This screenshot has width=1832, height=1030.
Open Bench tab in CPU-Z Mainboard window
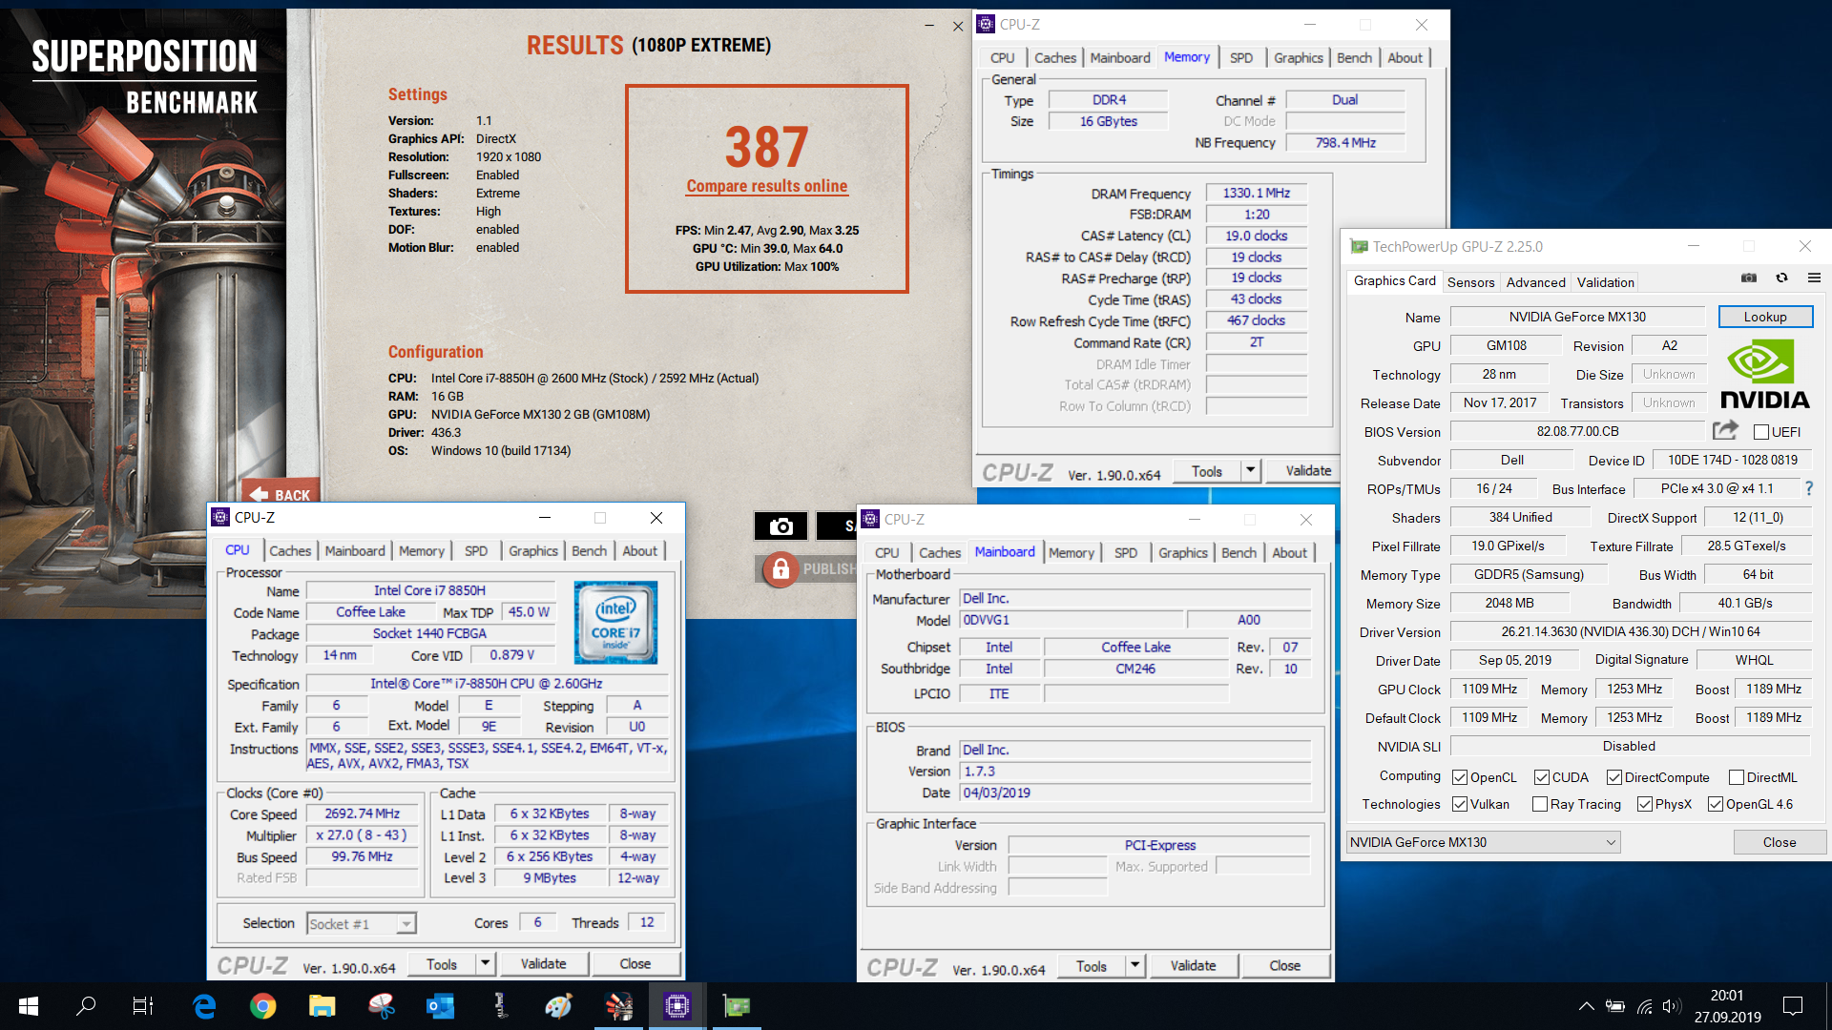[x=1239, y=552]
